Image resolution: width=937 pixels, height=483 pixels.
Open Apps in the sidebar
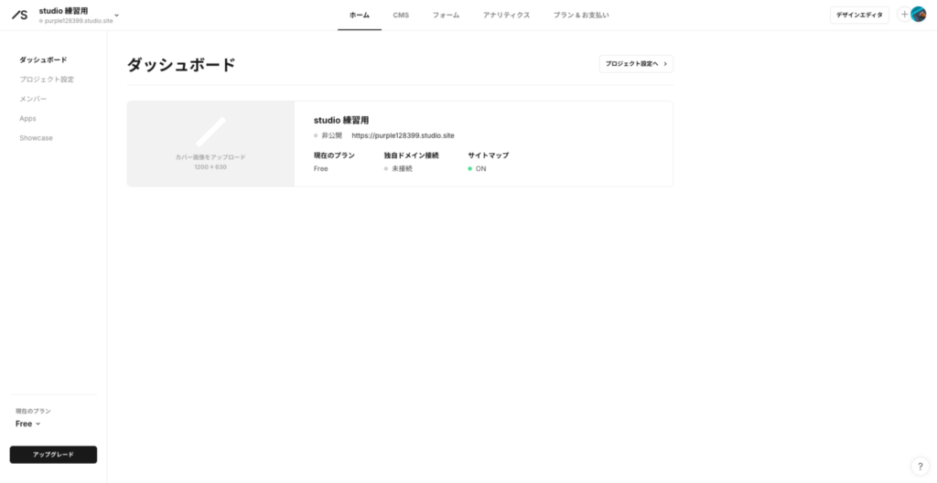(27, 118)
